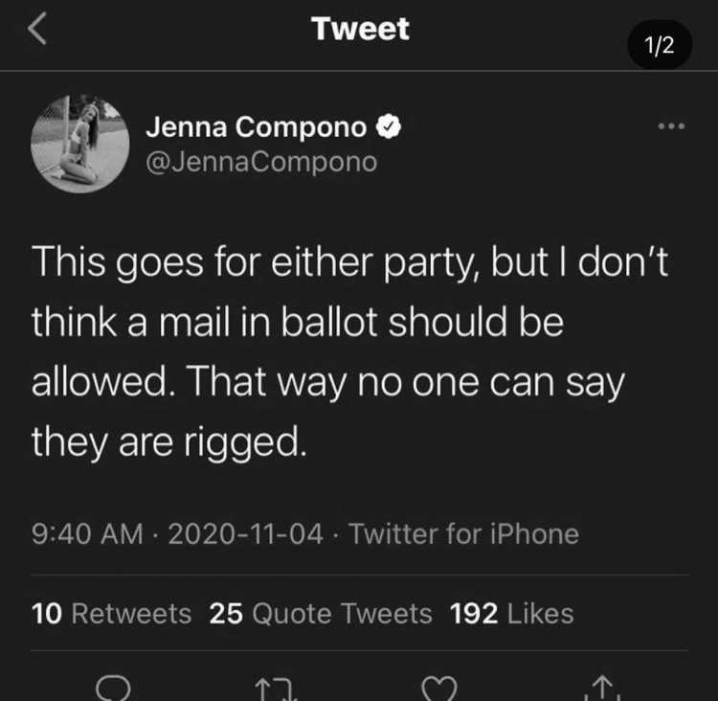View the 10 Retweets list

tap(111, 614)
